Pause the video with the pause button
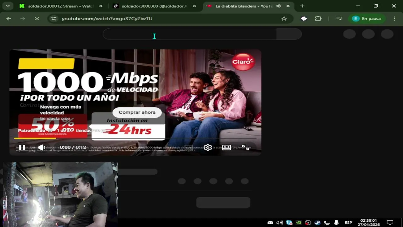The height and width of the screenshot is (227, 403). click(x=22, y=147)
